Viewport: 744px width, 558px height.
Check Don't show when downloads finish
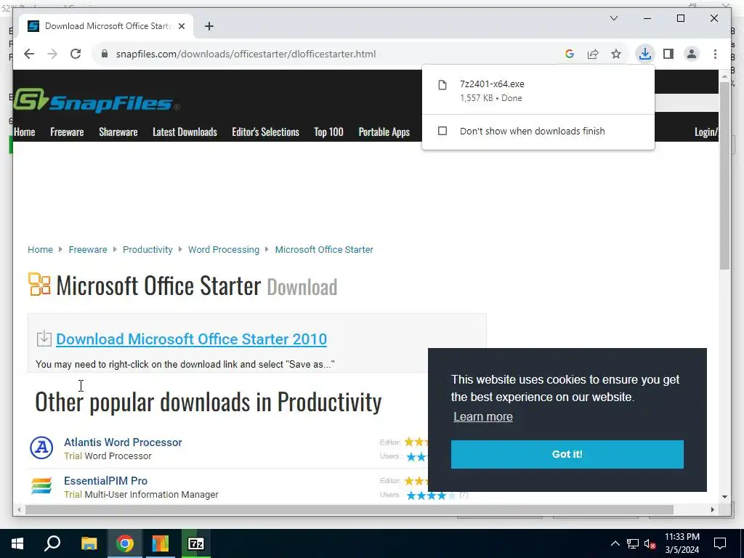(442, 131)
